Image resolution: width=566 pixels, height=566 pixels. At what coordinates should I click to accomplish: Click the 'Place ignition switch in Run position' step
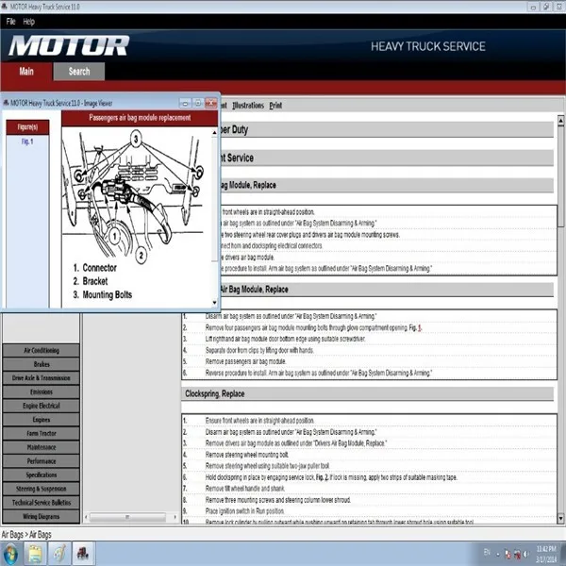point(244,511)
